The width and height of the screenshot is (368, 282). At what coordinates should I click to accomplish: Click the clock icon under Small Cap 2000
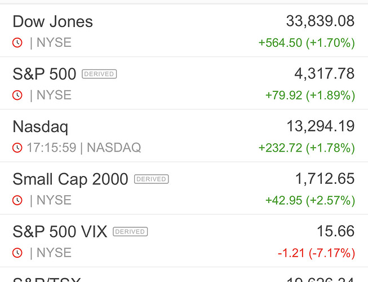click(x=17, y=200)
